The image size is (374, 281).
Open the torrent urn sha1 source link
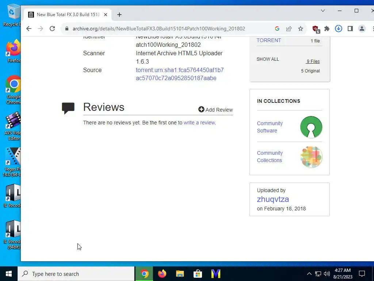(180, 74)
